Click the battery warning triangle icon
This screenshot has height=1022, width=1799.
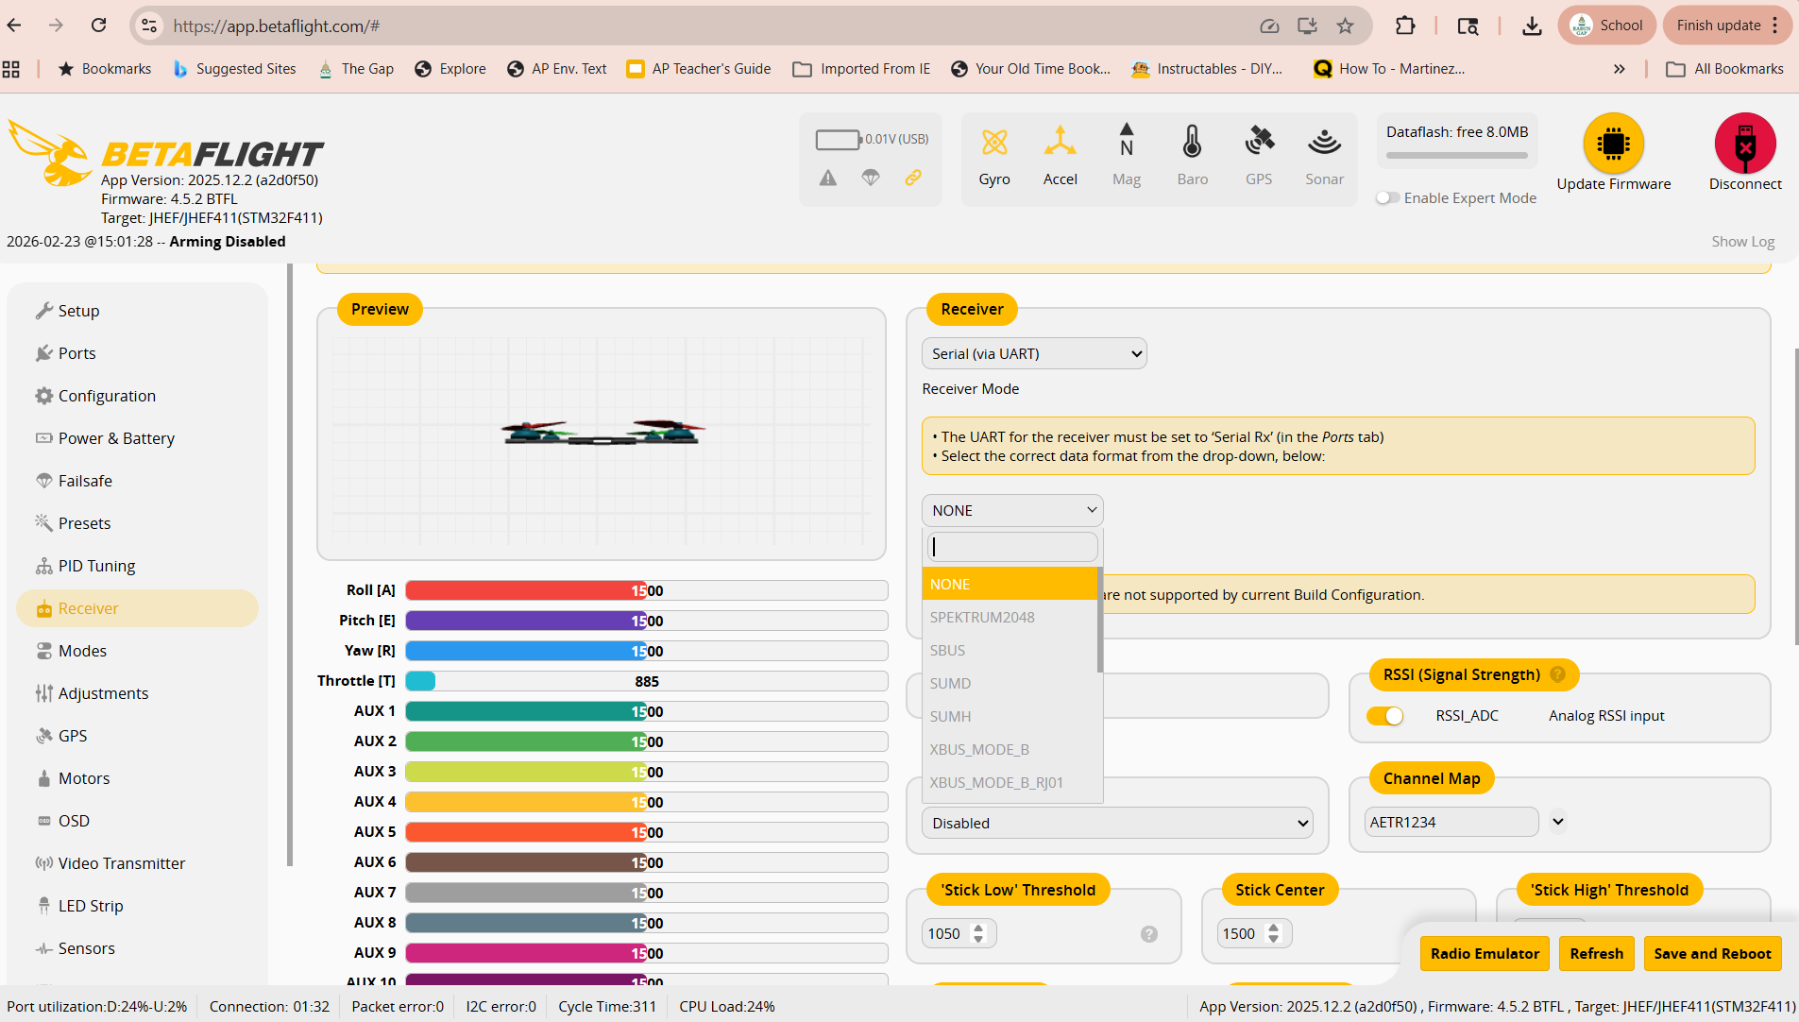(x=827, y=178)
